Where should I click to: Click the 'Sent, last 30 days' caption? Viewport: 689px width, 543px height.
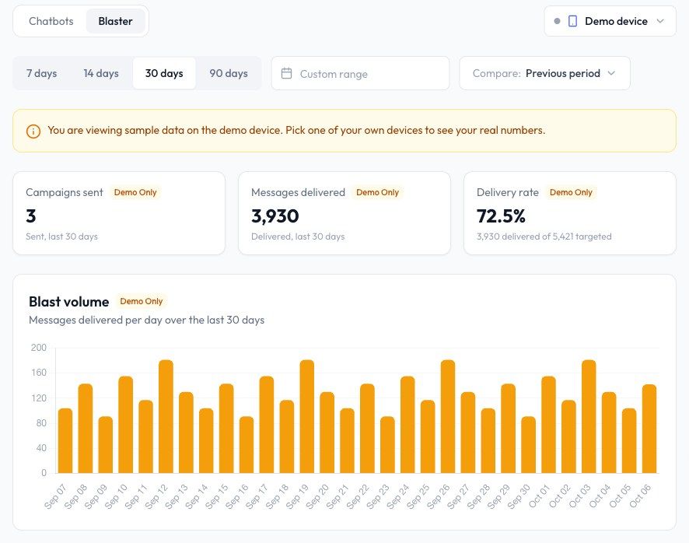[62, 236]
